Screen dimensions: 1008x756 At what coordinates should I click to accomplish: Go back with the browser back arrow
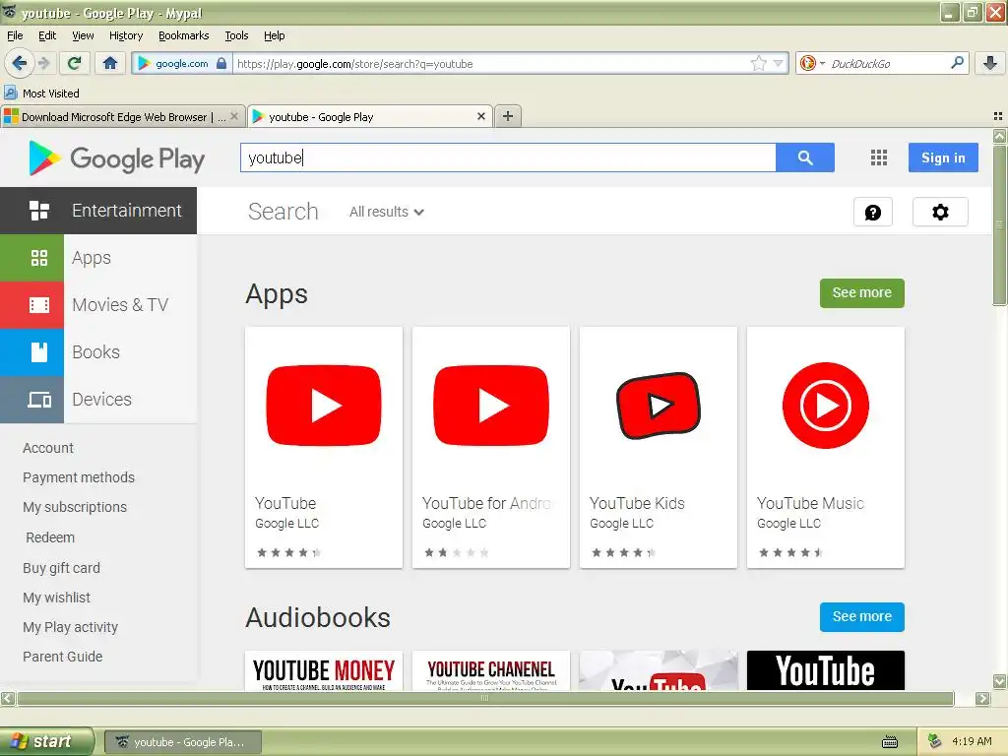(x=19, y=63)
